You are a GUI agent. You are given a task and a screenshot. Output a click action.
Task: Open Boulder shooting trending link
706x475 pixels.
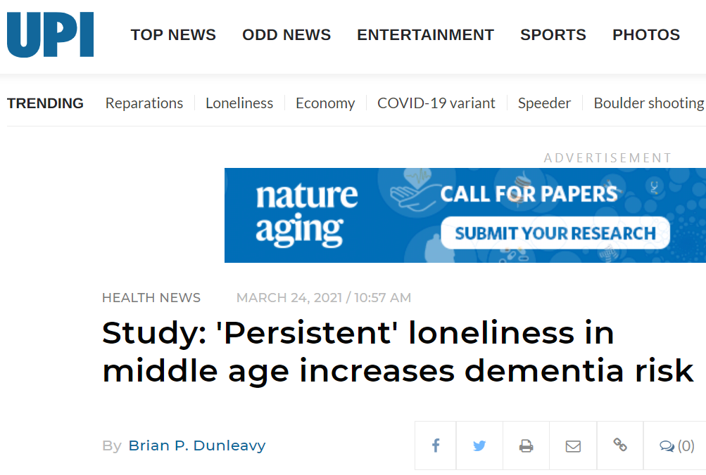[x=649, y=103]
